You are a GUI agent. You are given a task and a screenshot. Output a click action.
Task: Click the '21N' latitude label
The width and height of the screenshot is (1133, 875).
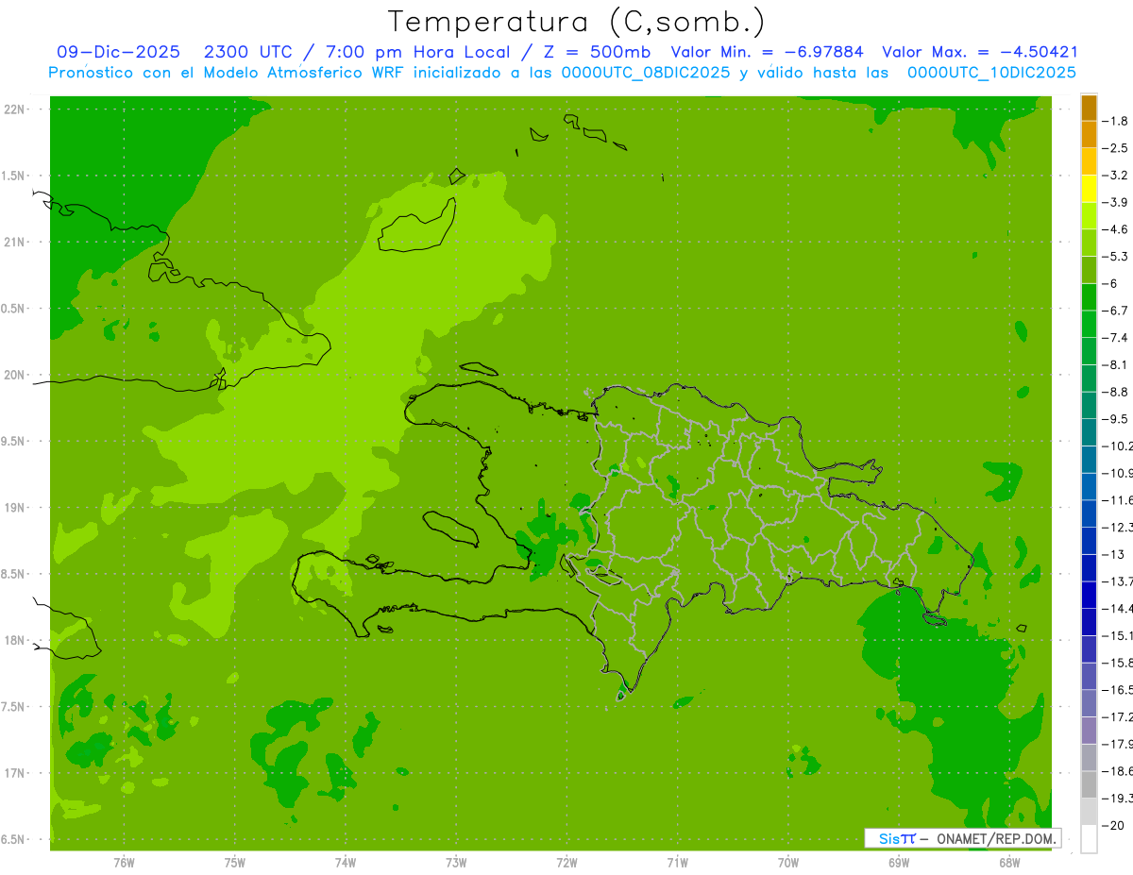14,242
